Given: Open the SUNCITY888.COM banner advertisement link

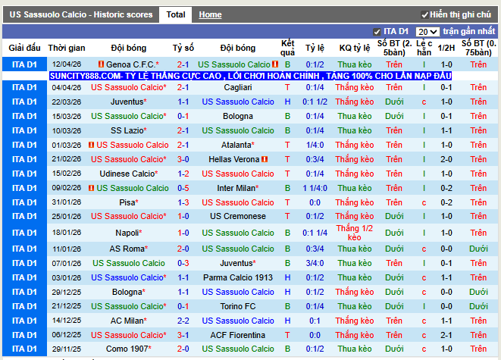Looking at the screenshot, I should (250, 77).
